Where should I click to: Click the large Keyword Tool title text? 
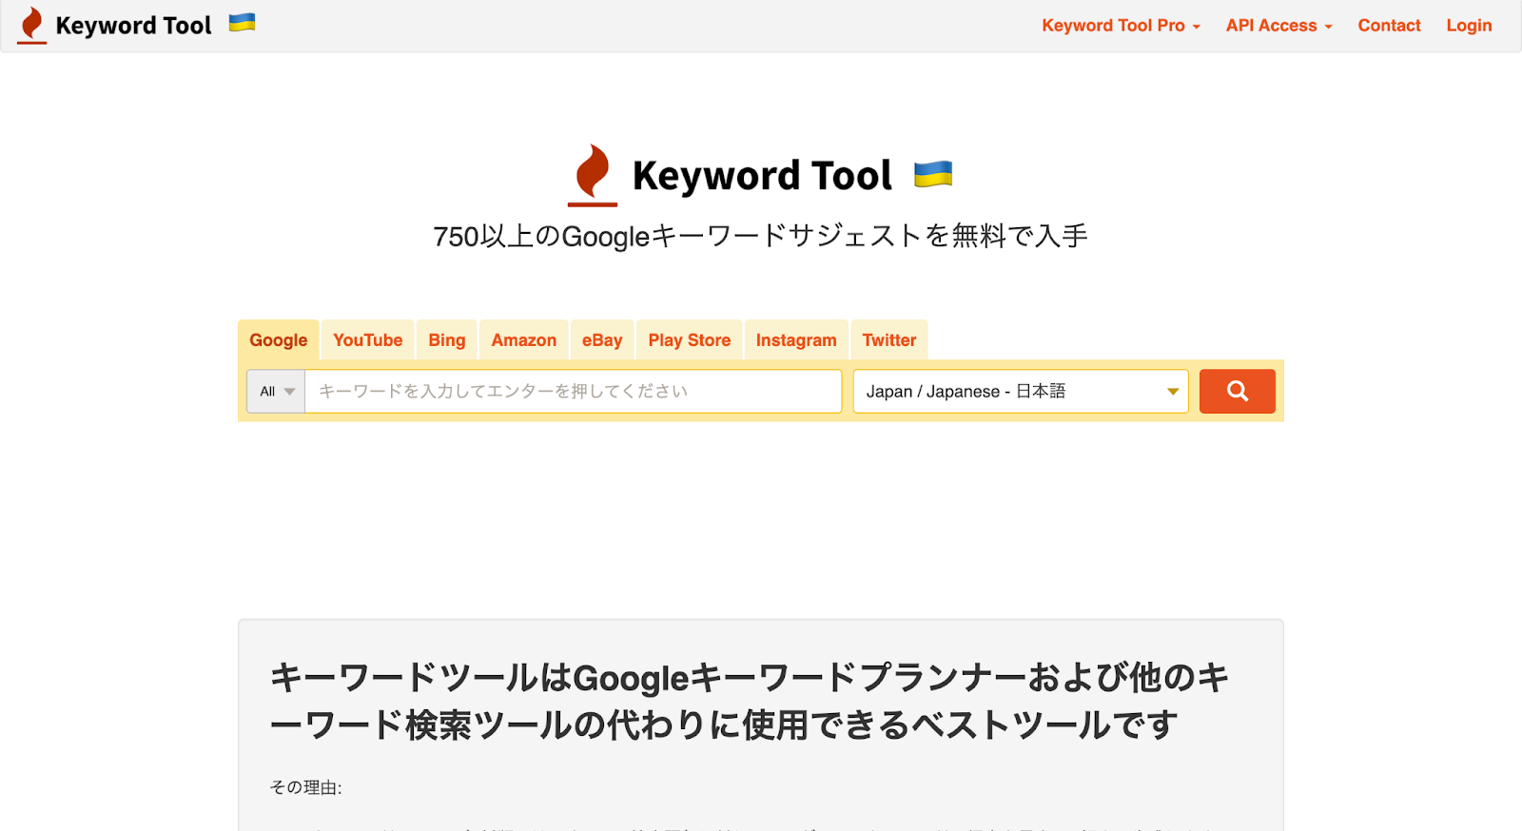click(x=762, y=175)
